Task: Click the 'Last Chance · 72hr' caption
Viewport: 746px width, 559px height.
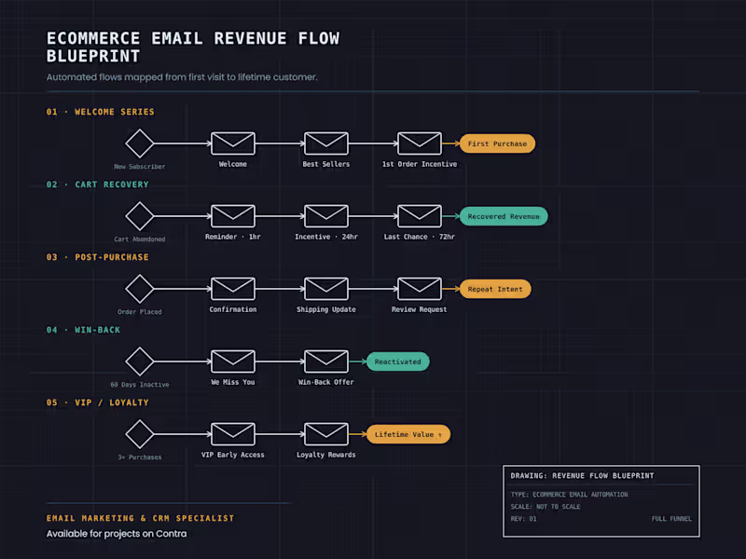Action: click(419, 237)
